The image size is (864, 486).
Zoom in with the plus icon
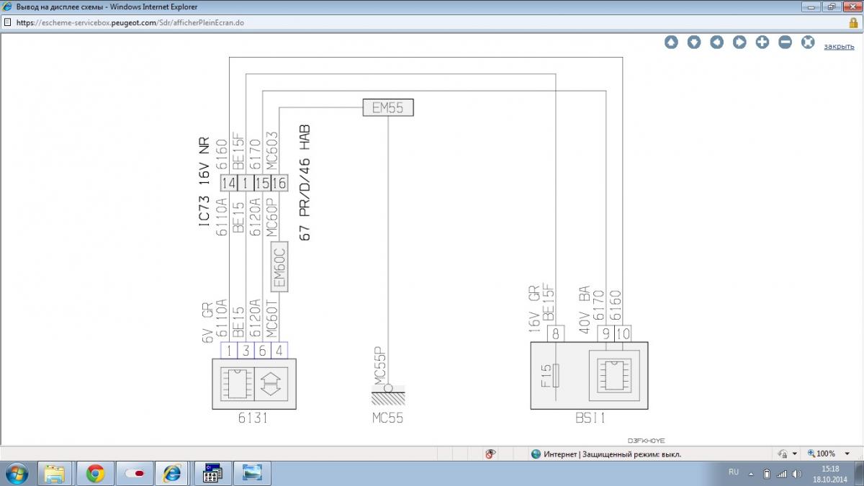pyautogui.click(x=762, y=42)
